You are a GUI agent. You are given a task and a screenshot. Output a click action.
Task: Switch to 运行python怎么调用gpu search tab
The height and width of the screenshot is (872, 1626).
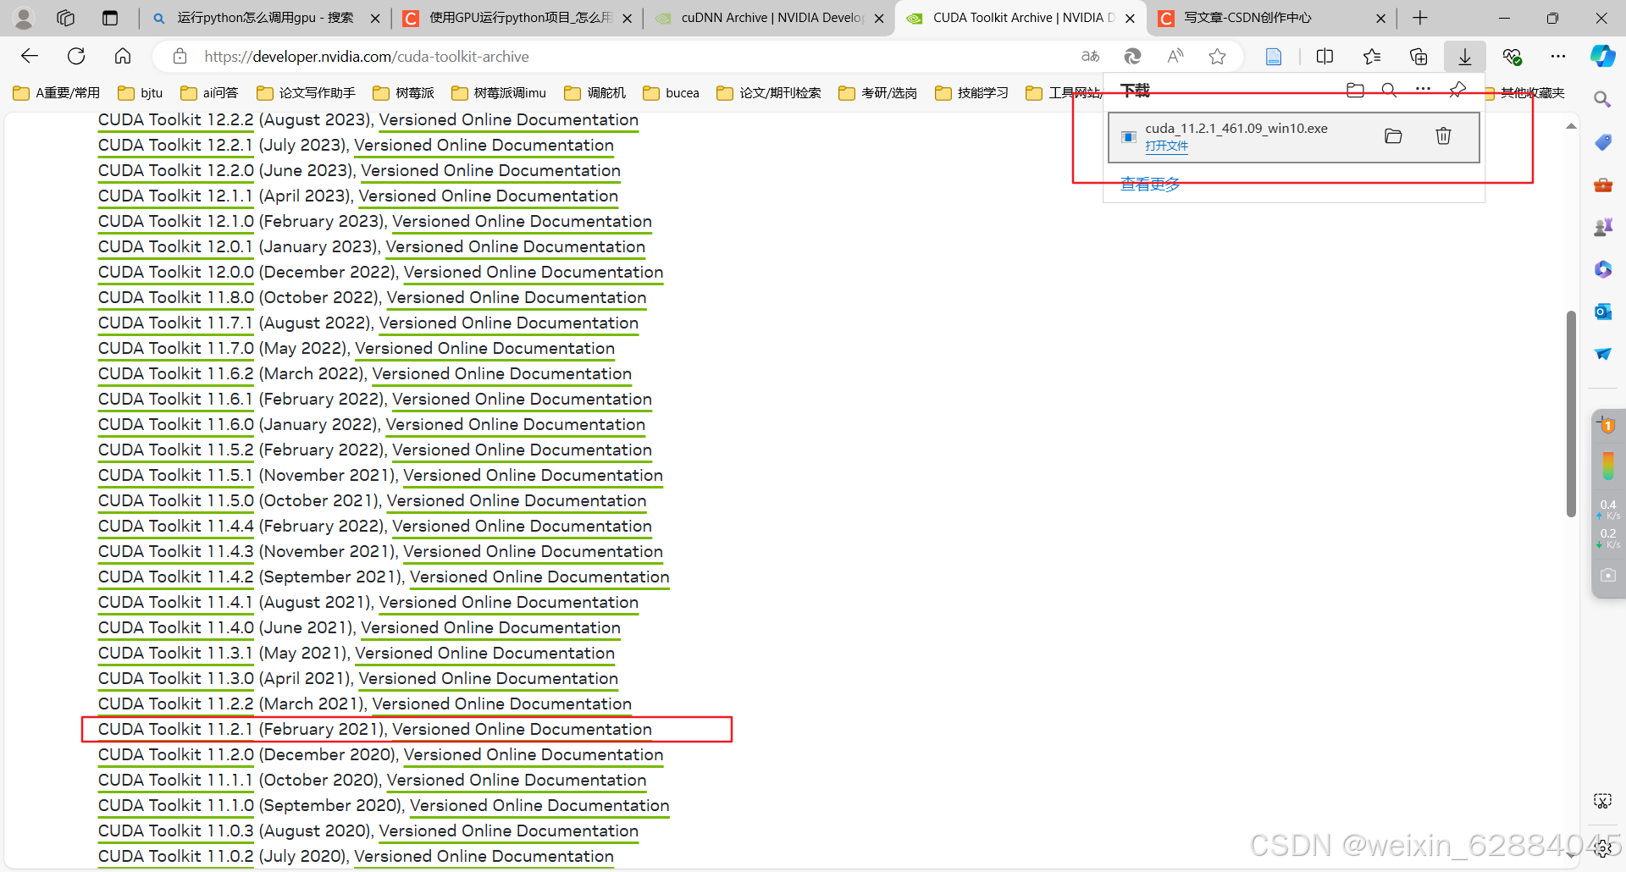click(x=265, y=18)
